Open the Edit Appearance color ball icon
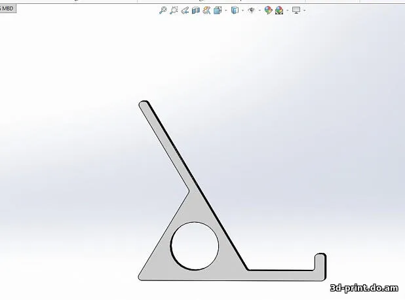The height and width of the screenshot is (300, 405). pyautogui.click(x=269, y=10)
